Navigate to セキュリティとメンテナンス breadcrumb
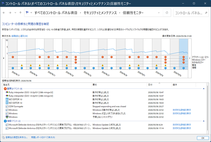Viewport: 211px width, 142px height. 100,13
